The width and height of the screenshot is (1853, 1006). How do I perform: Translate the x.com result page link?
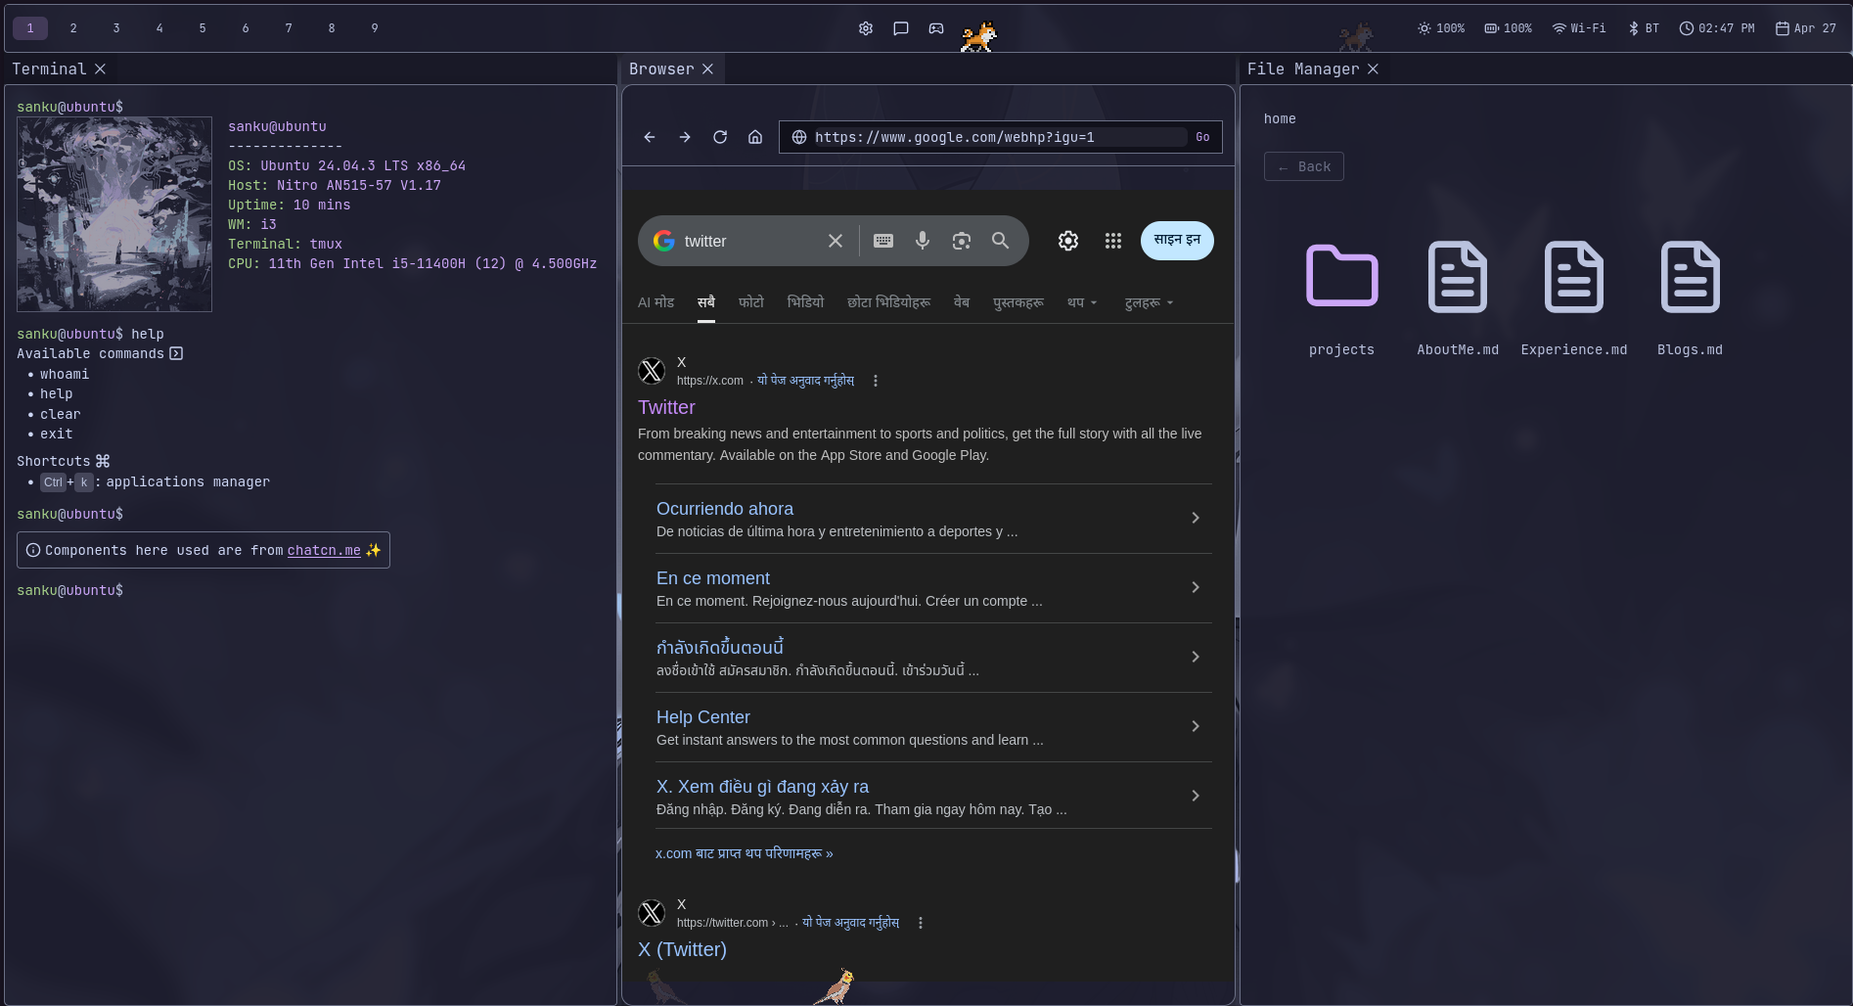coord(805,381)
